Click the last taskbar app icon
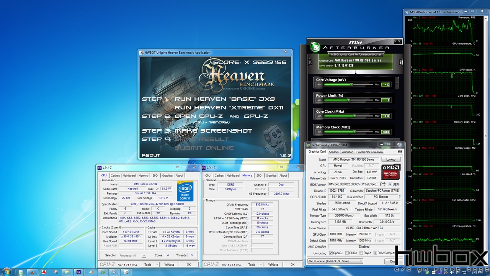Image resolution: width=490 pixels, height=276 pixels. 126,272
